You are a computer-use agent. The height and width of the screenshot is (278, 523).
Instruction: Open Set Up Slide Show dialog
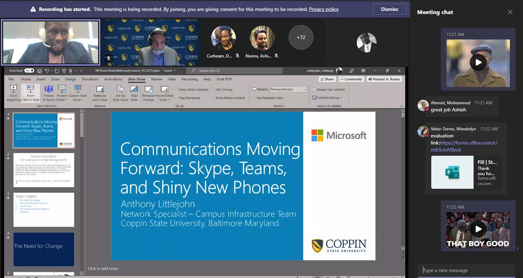click(121, 93)
